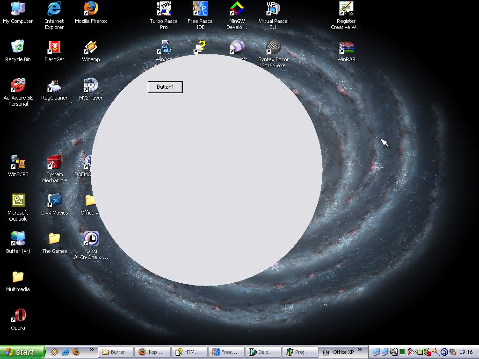Image resolution: width=479 pixels, height=359 pixels.
Task: Open the FlashGet desktop shortcut
Action: point(54,48)
